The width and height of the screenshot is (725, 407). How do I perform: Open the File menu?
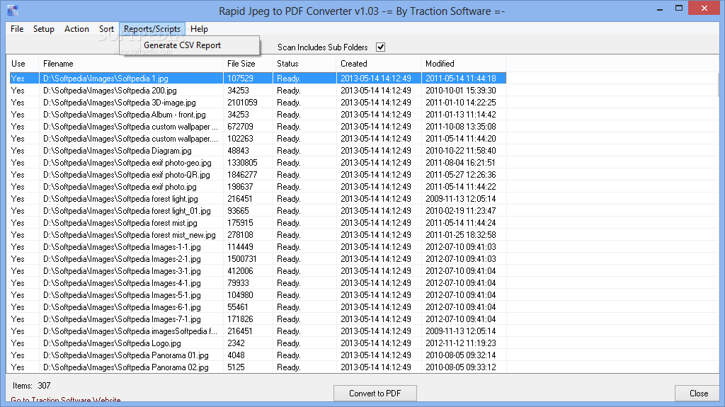click(17, 29)
